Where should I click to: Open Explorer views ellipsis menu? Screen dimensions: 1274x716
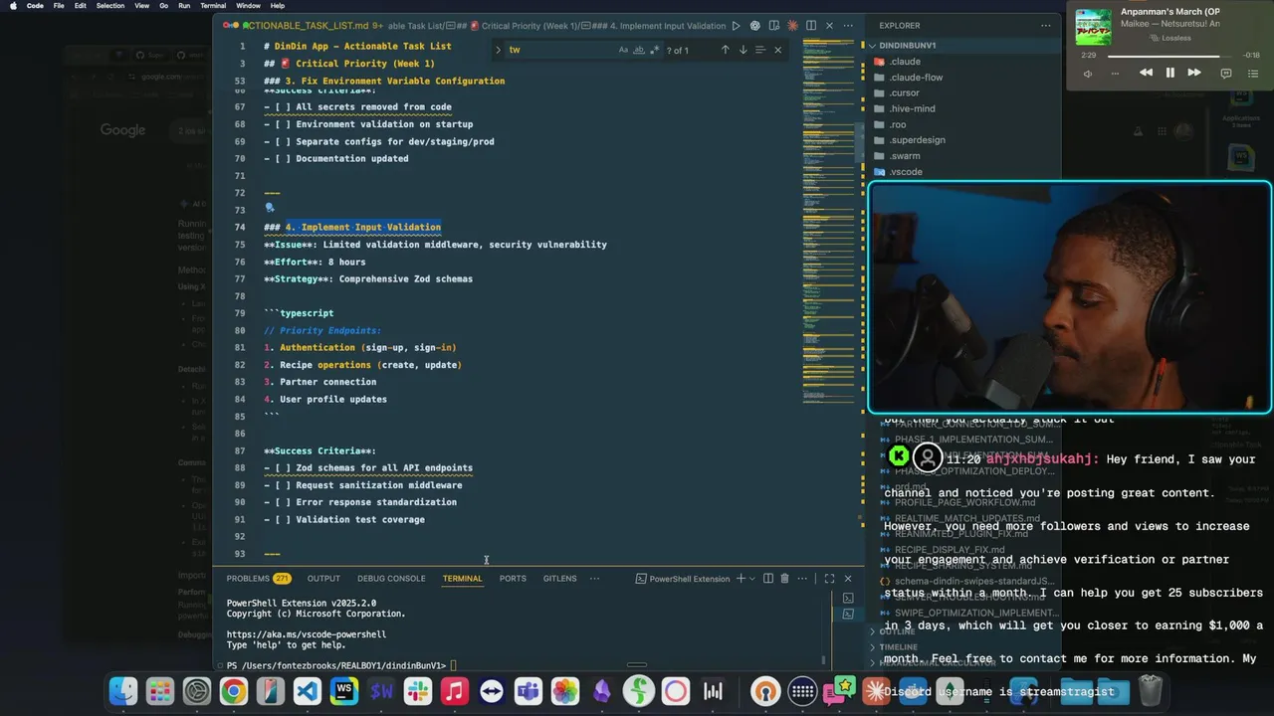tap(1045, 25)
